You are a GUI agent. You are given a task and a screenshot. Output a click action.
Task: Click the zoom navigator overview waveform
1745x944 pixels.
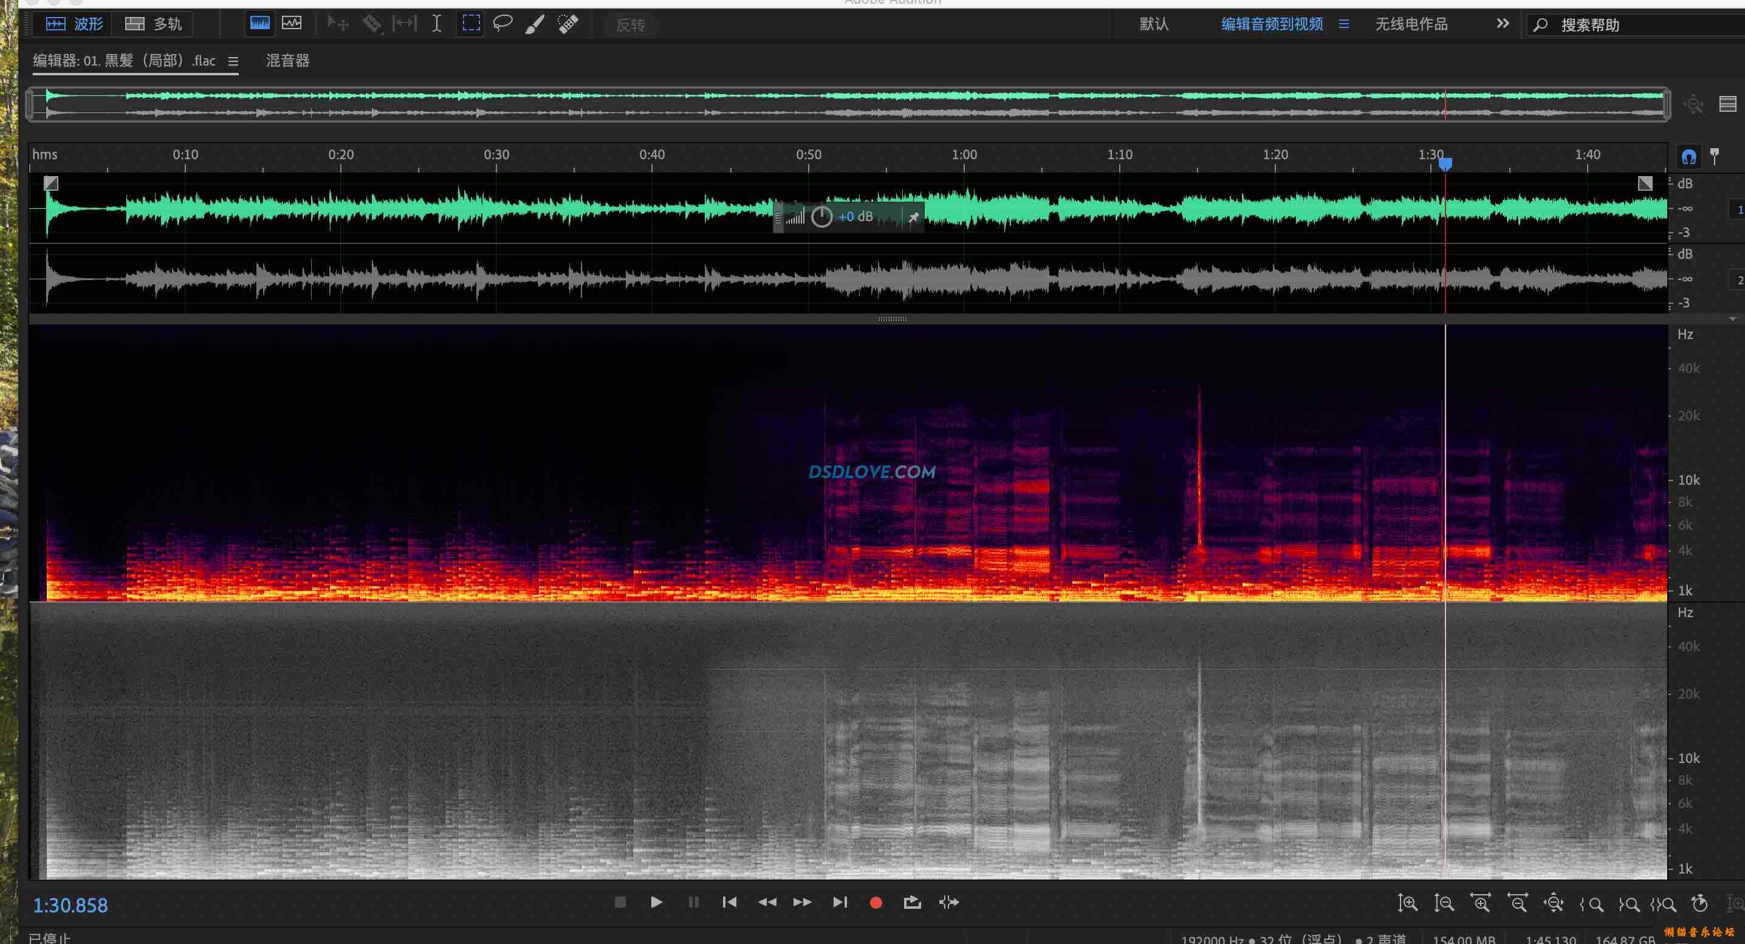(x=848, y=104)
